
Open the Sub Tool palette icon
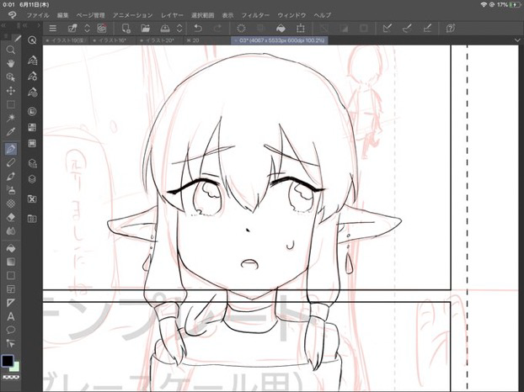click(32, 61)
